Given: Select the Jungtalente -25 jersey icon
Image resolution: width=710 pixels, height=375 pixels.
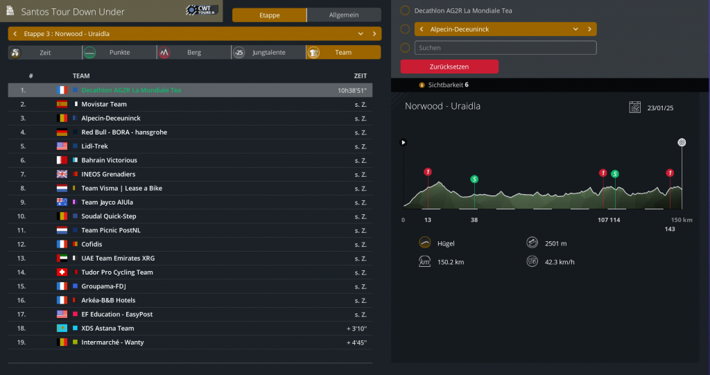Looking at the screenshot, I should point(239,53).
